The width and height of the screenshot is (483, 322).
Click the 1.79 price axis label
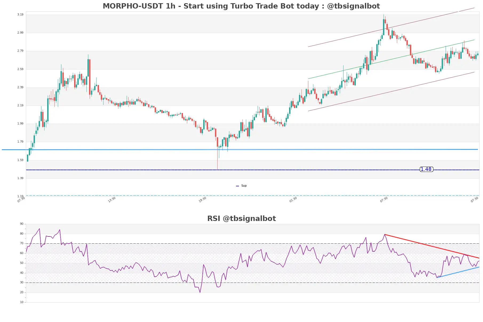(20, 142)
